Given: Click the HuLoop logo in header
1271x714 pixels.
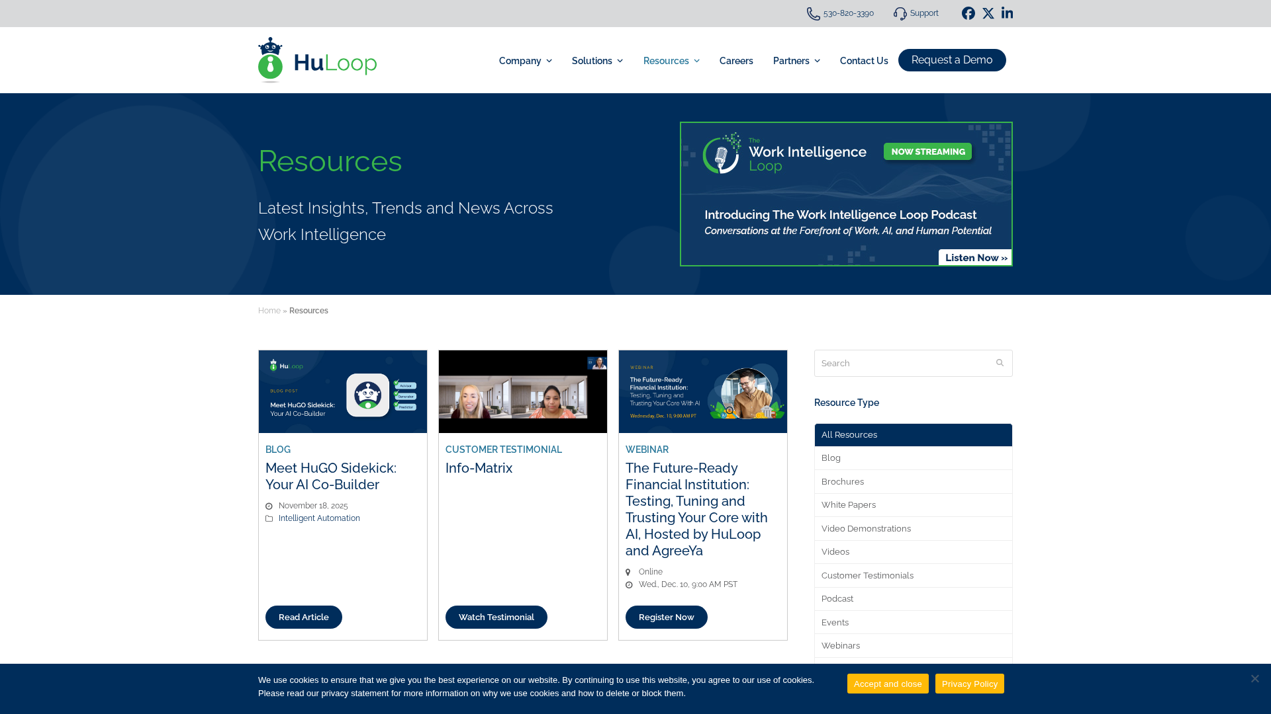Looking at the screenshot, I should [317, 60].
